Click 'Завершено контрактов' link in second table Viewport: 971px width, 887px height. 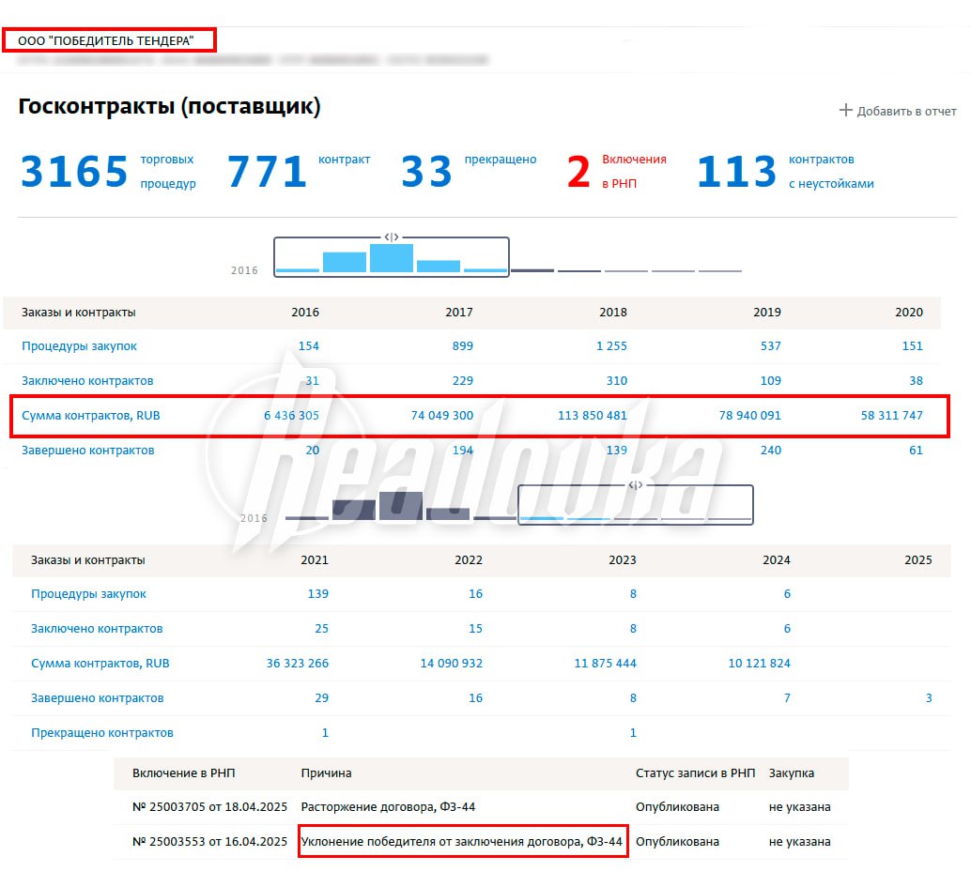point(97,698)
